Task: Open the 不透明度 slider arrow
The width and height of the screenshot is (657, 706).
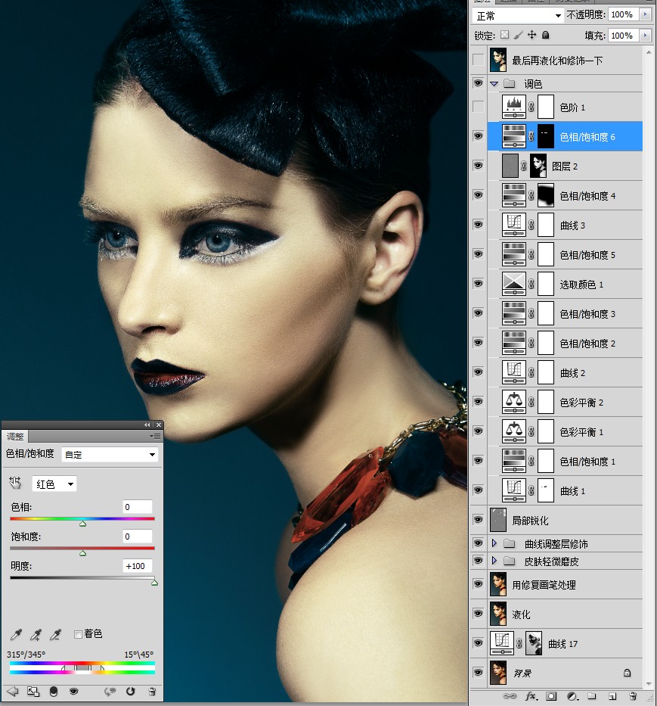Action: [x=646, y=14]
